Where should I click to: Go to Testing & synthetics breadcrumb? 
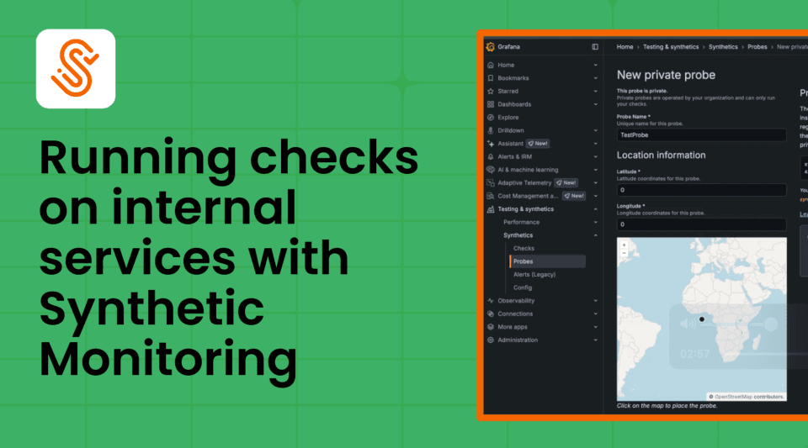point(671,47)
